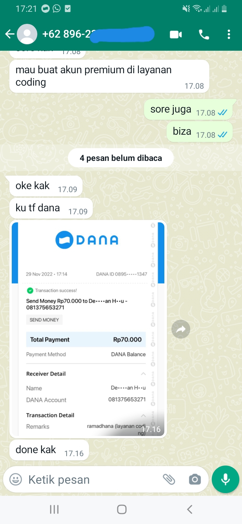Select the sent 'biza' message bubble
Image resolution: width=242 pixels, height=524 pixels.
point(200,132)
